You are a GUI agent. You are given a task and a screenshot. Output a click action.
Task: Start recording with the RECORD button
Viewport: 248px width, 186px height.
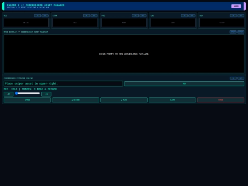(76, 100)
